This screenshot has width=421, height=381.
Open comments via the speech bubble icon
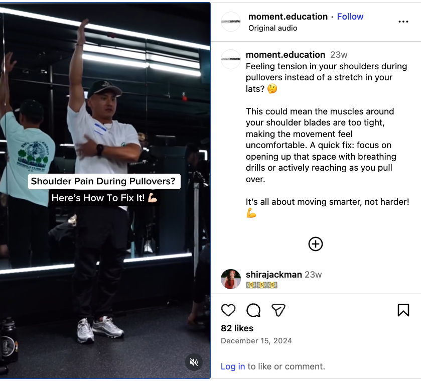tap(253, 310)
